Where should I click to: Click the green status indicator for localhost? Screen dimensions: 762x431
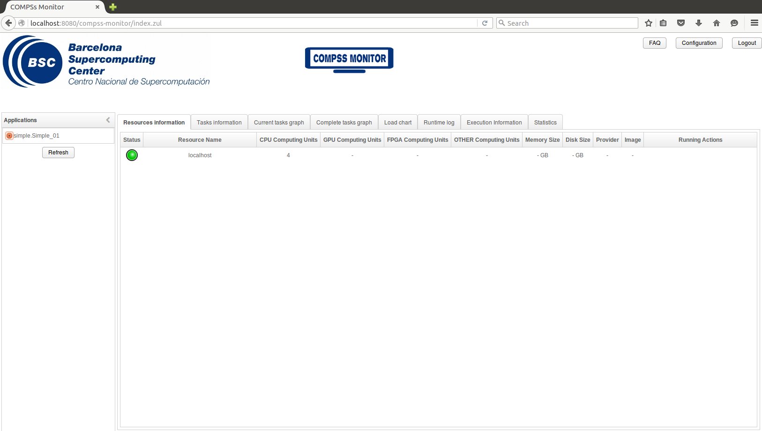pyautogui.click(x=132, y=155)
